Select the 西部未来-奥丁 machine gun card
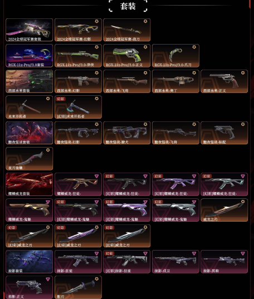The width and height of the screenshot is (254, 299). tap(175, 81)
